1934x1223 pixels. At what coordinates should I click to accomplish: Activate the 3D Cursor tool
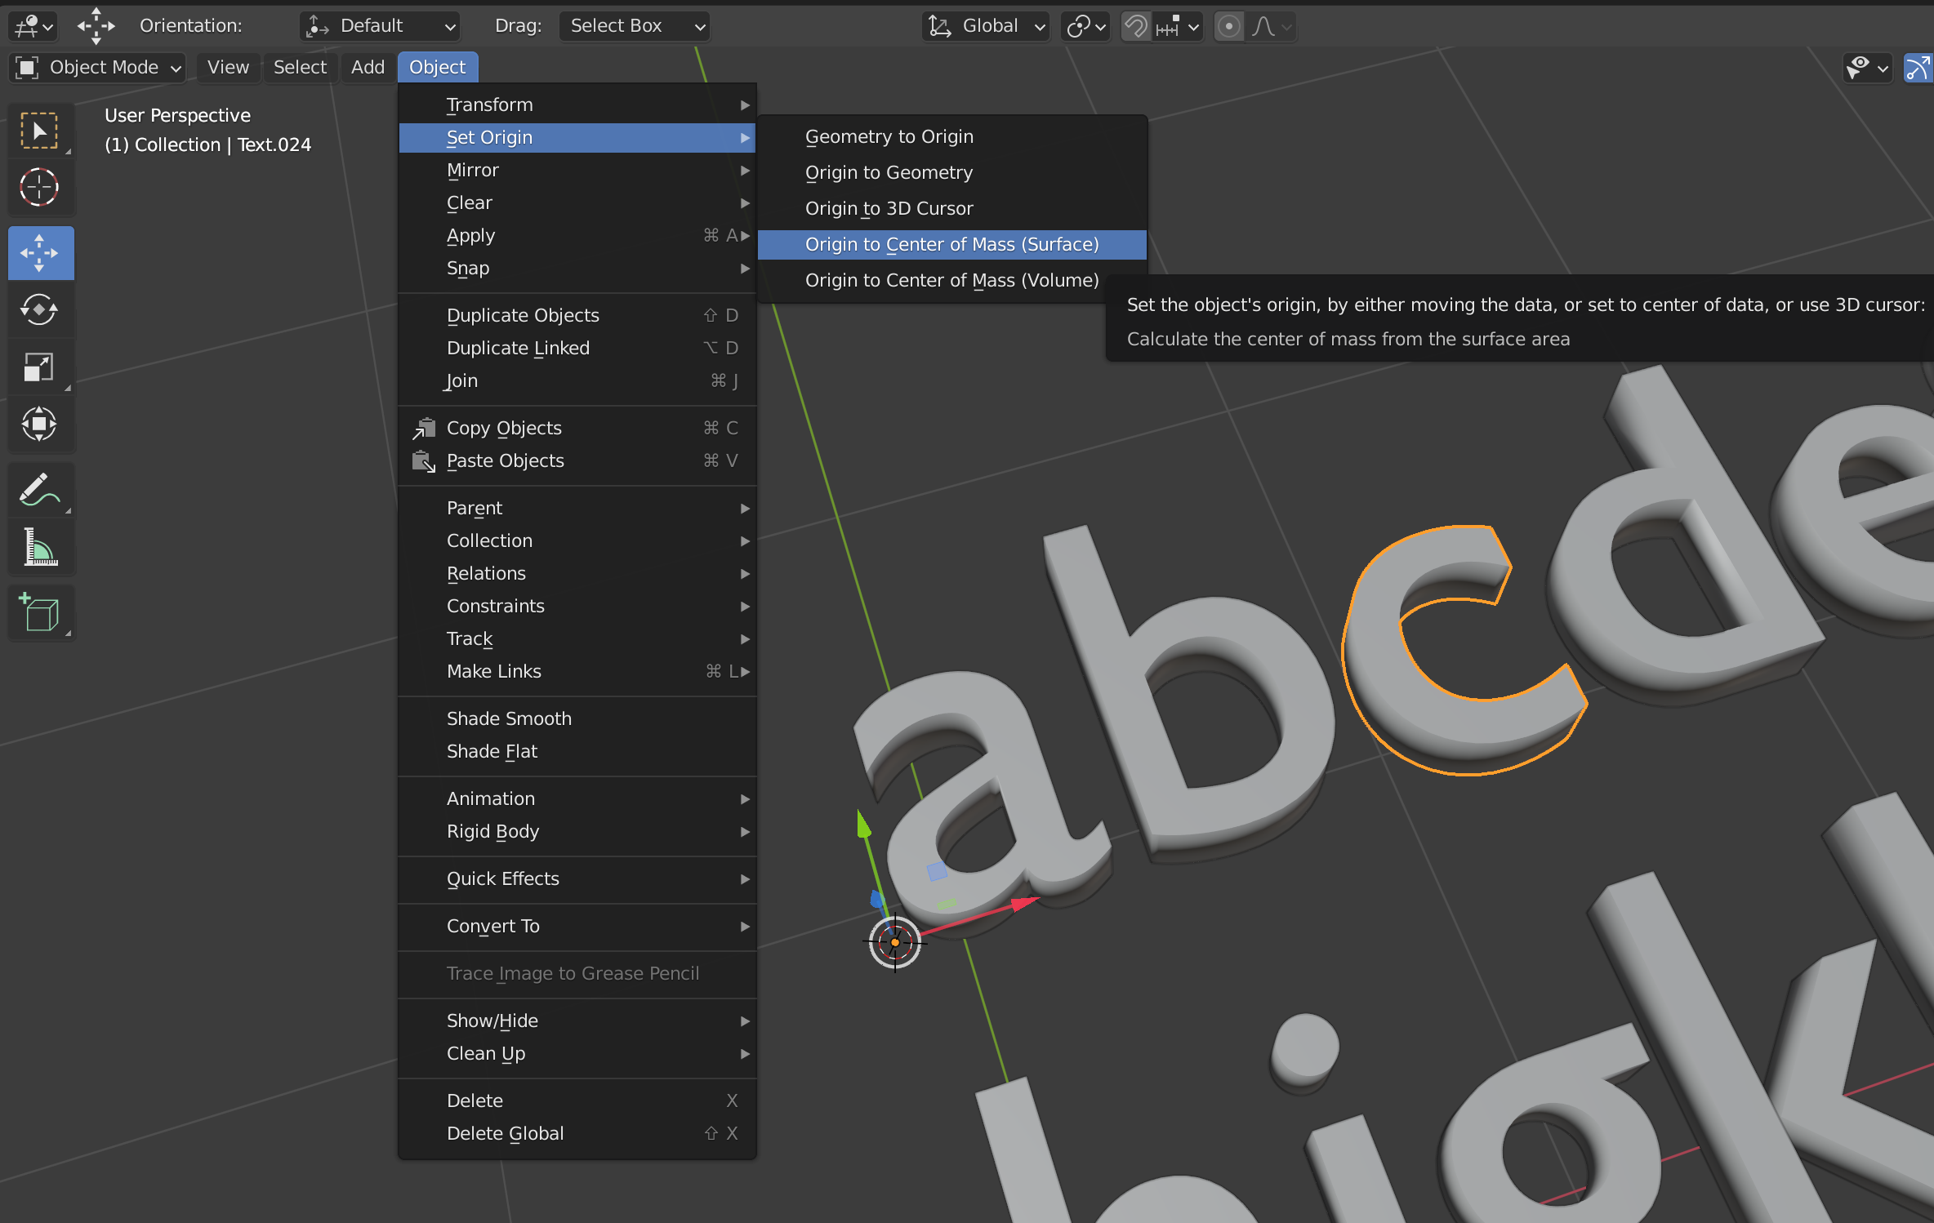point(39,188)
